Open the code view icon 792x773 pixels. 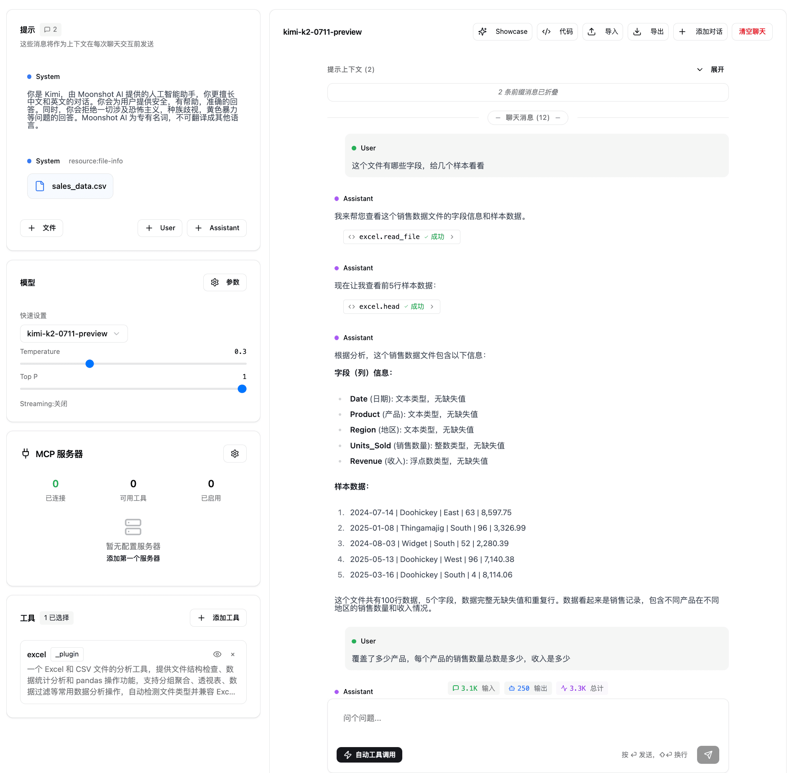(x=546, y=32)
